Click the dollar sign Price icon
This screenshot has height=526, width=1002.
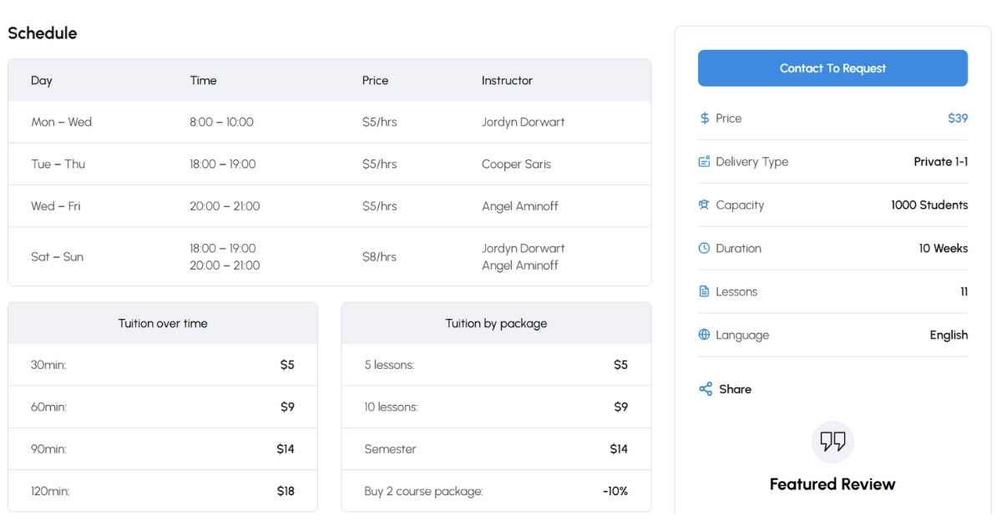coord(704,118)
